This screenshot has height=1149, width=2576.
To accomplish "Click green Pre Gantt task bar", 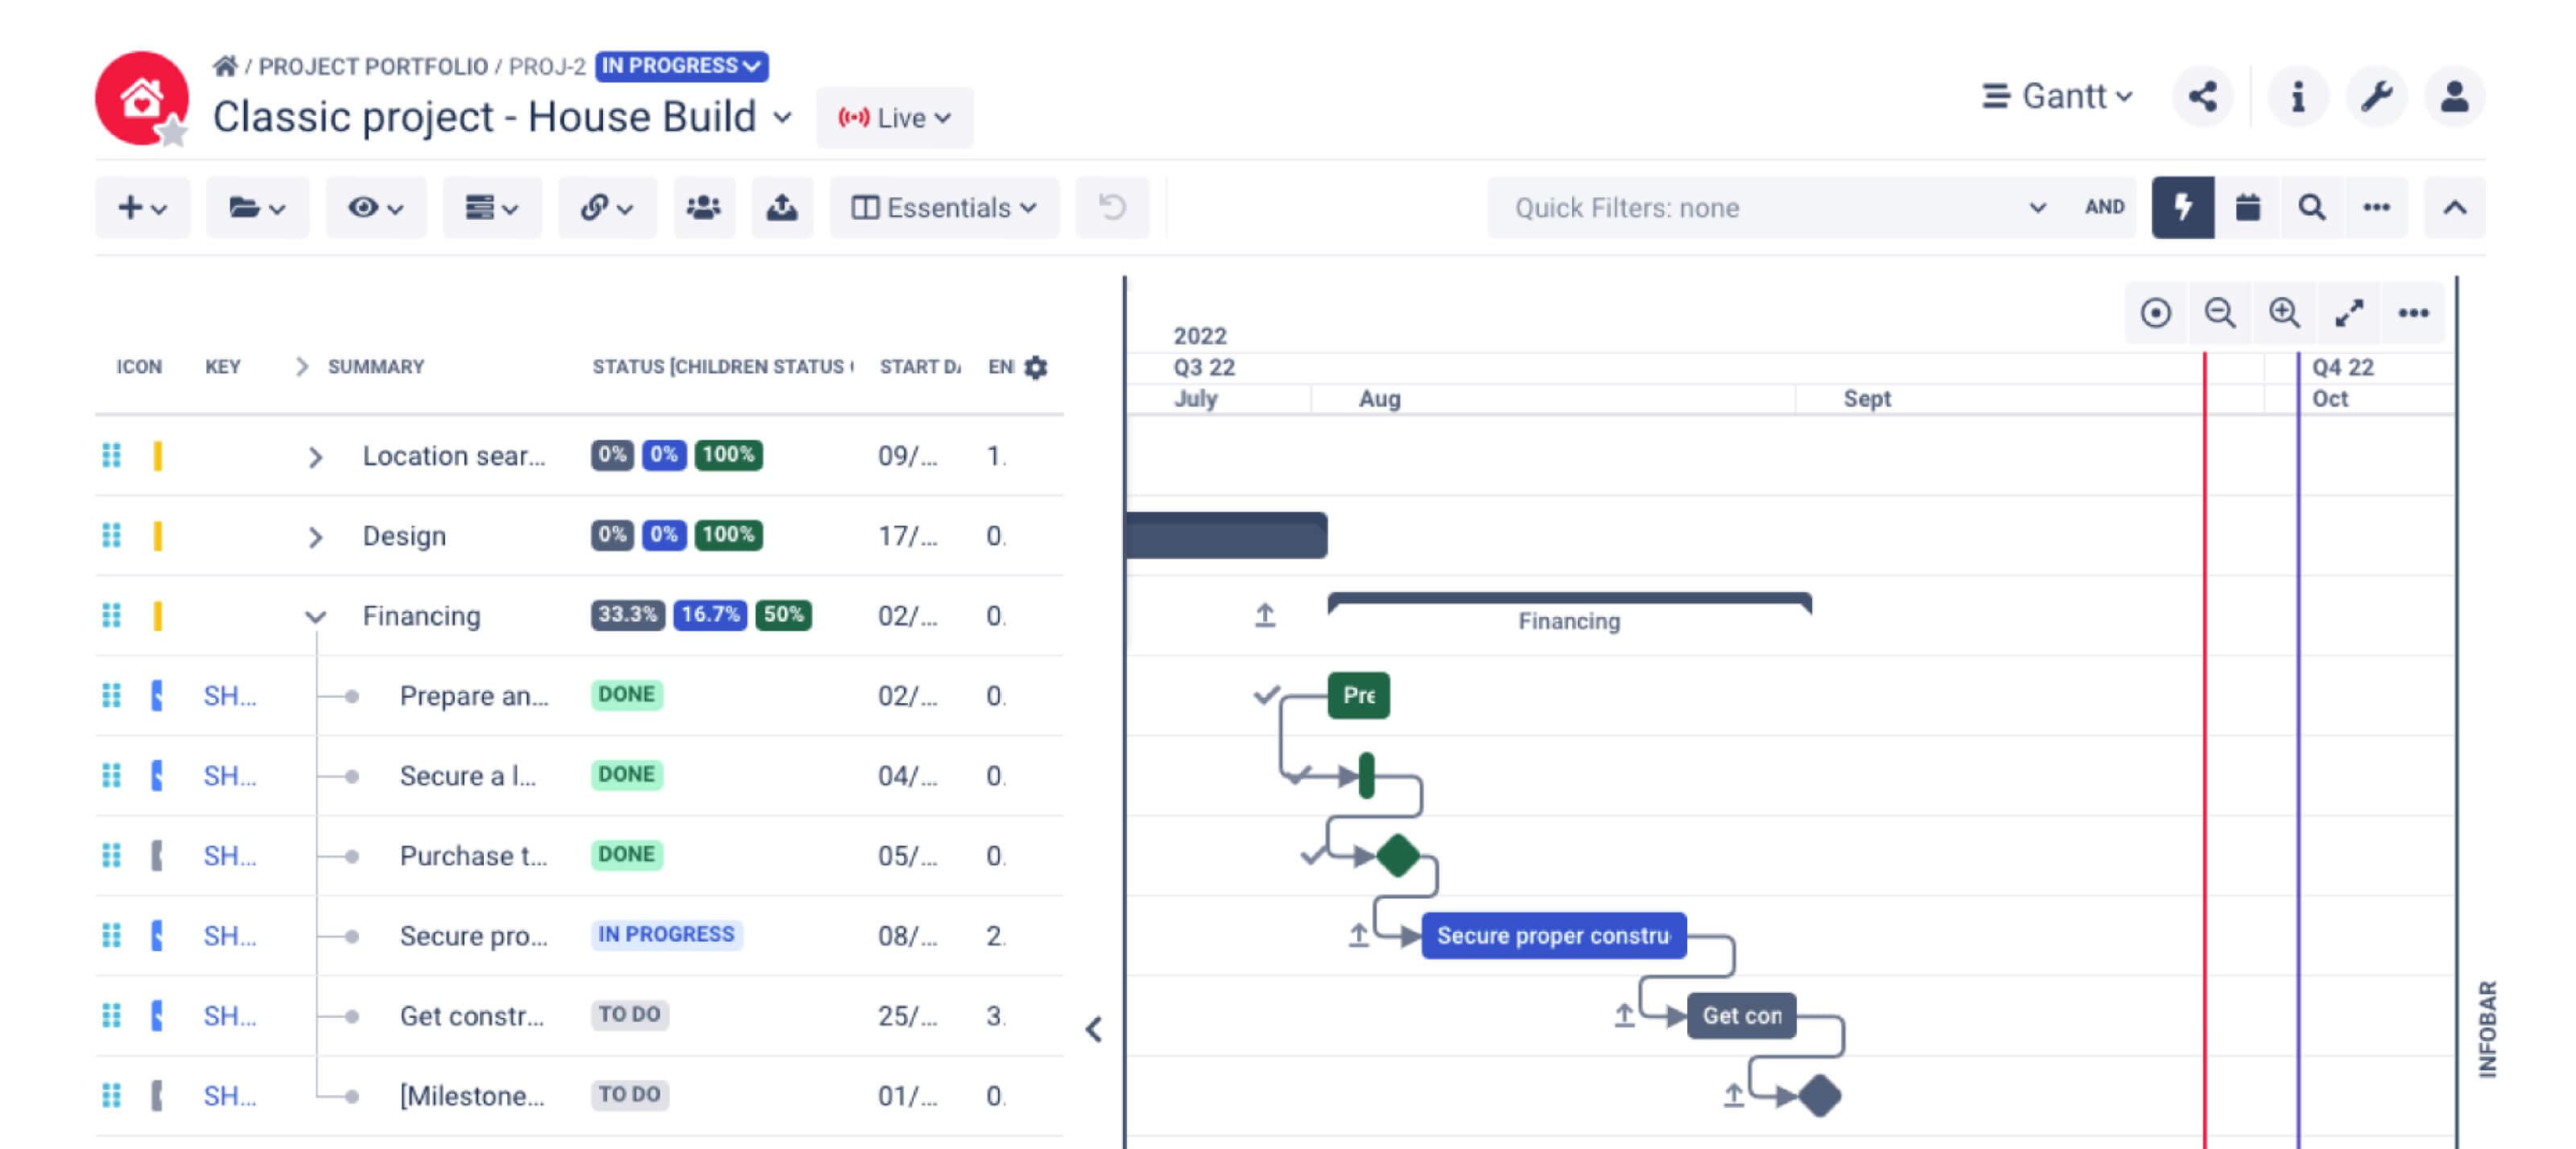I will [1358, 694].
